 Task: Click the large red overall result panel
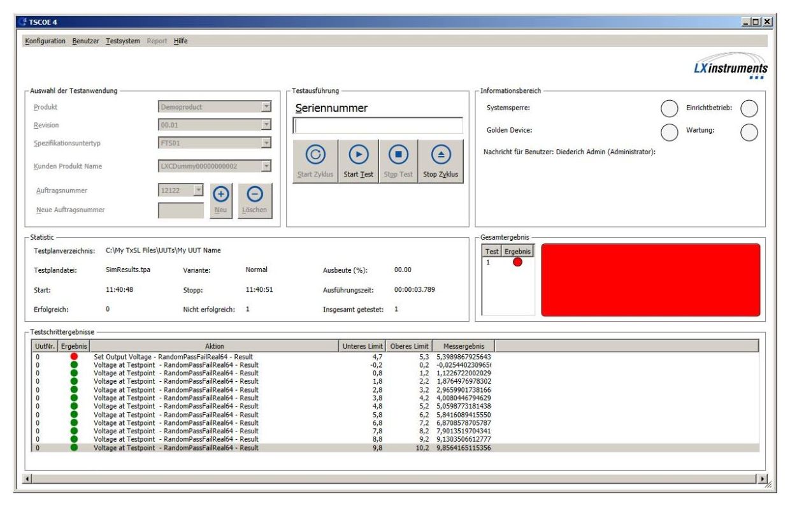coord(650,280)
